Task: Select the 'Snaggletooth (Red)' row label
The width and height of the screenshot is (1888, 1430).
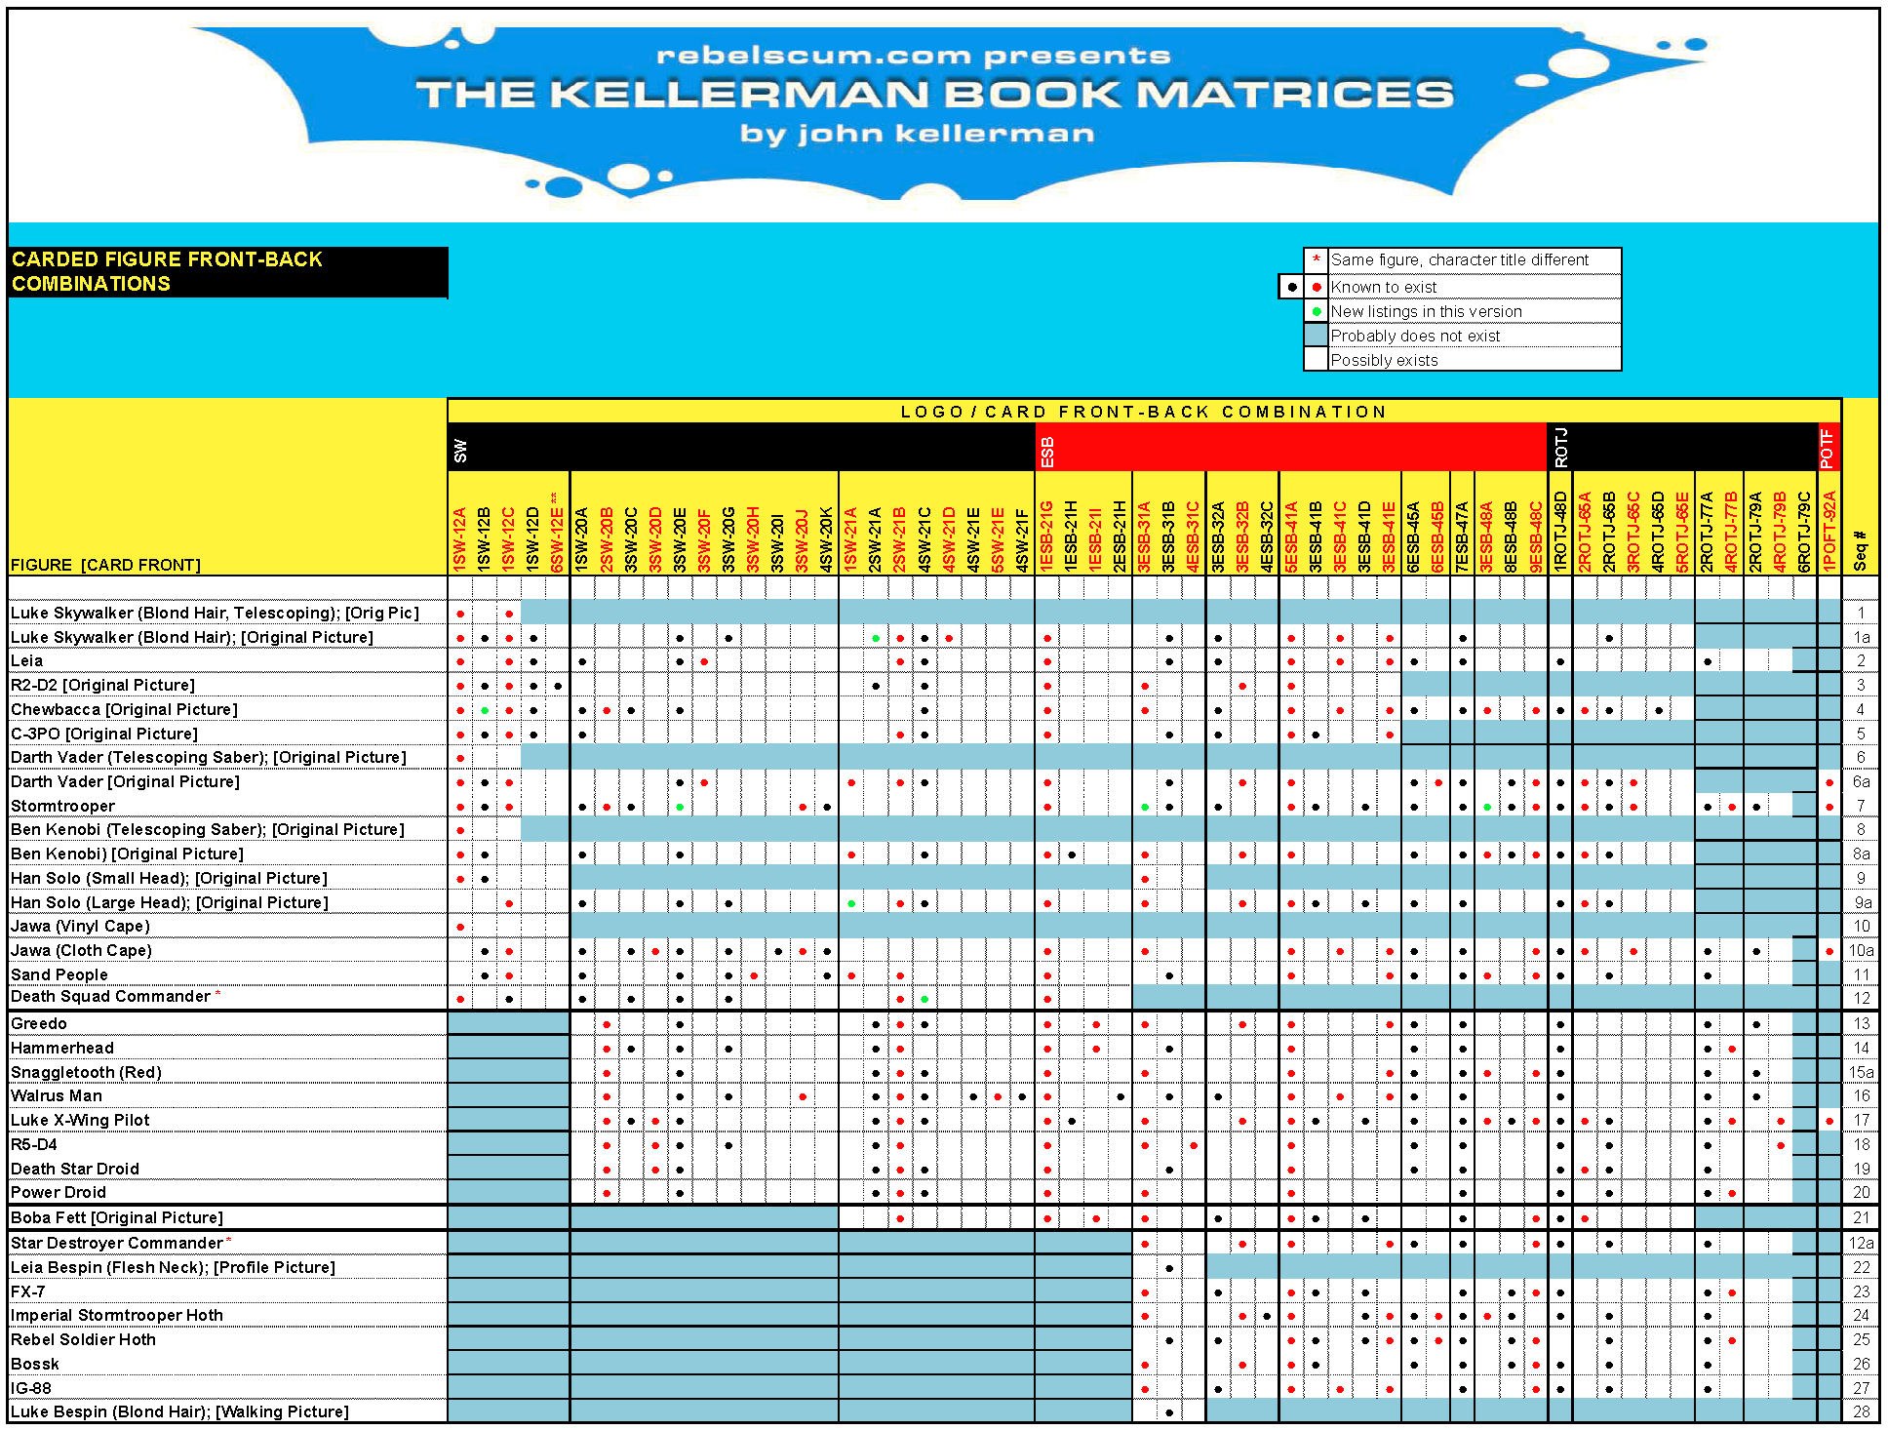Action: coord(86,1072)
